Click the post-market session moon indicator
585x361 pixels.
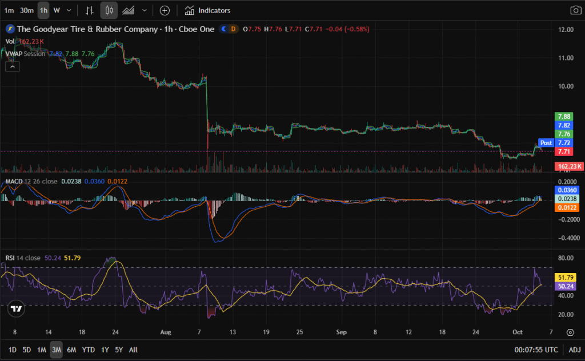[x=225, y=29]
